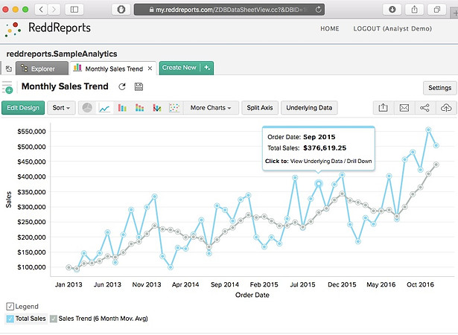Select the pie chart type icon
This screenshot has height=335, width=458.
[87, 108]
